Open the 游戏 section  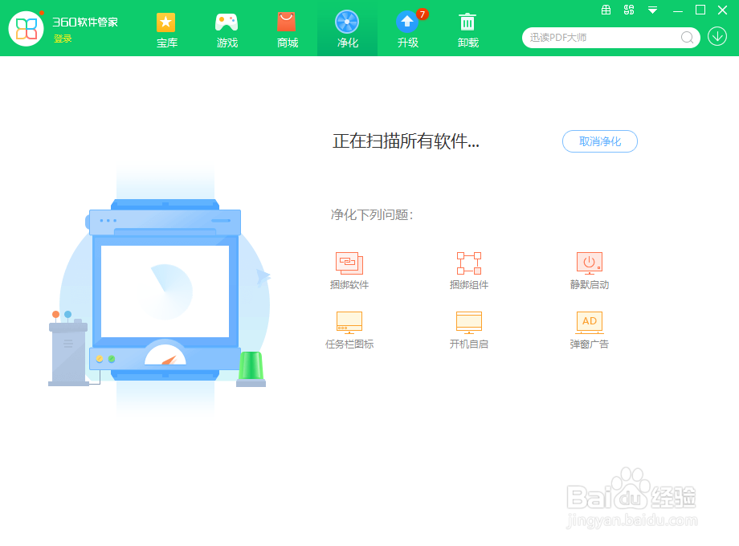coord(227,28)
